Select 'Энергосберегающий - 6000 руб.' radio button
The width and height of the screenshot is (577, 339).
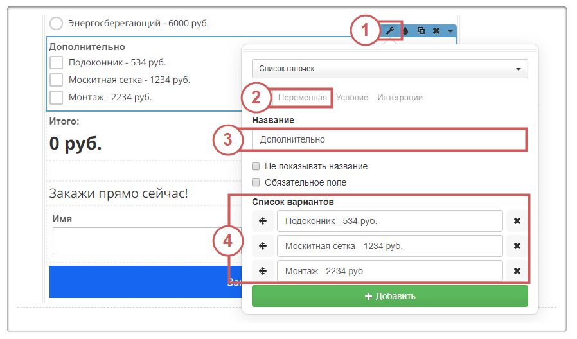tap(57, 24)
